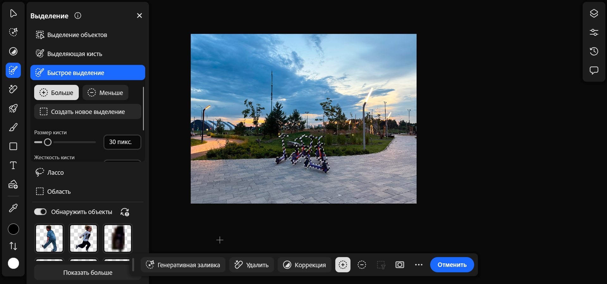This screenshot has height=284, width=607.
Task: Select the Move arrow tool
Action: pyautogui.click(x=13, y=13)
